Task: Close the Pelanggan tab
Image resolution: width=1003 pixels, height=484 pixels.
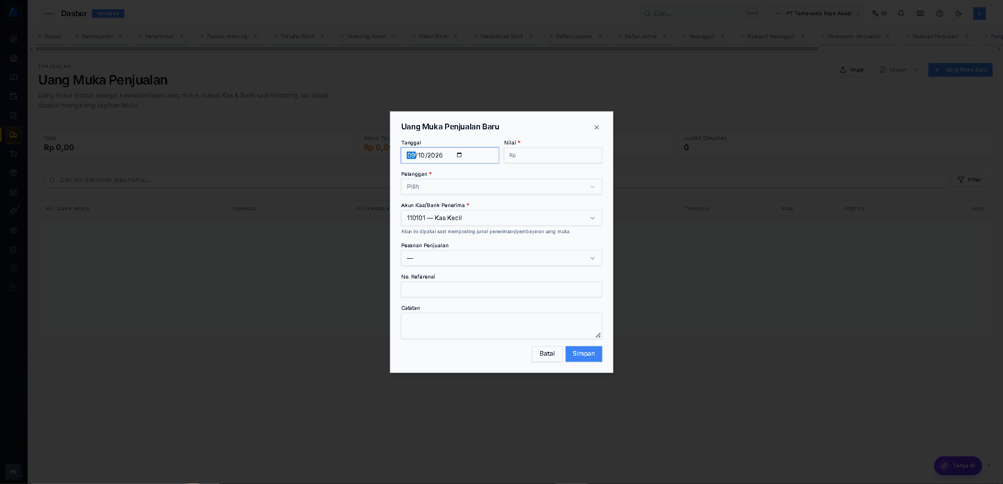Action: coord(722,37)
